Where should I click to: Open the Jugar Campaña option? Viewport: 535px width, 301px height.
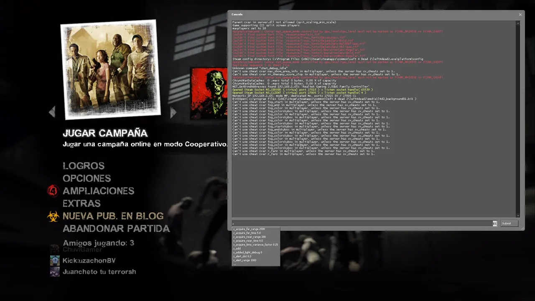[x=105, y=133]
